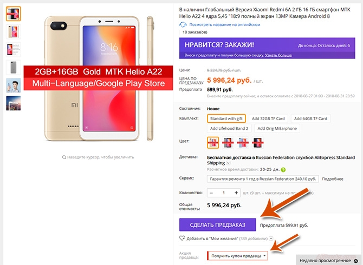Click the СДЕЛАТЬ ПРЕДЗАКАЗ button
This screenshot has width=363, height=265.
click(217, 225)
